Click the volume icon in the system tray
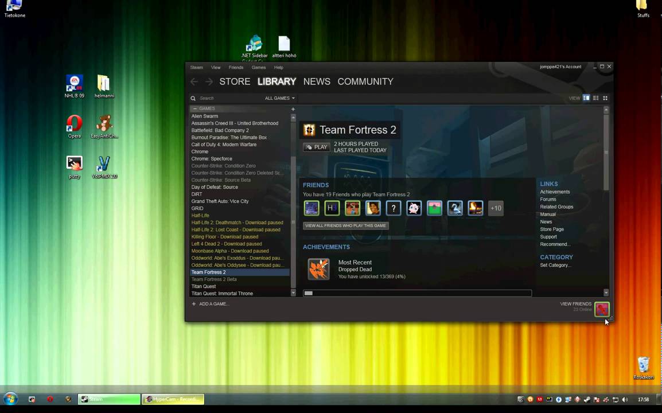 [x=625, y=399]
